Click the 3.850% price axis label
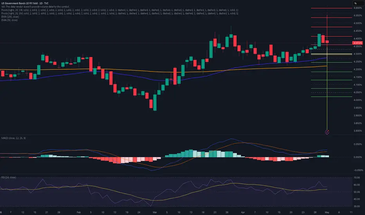 coord(358,124)
